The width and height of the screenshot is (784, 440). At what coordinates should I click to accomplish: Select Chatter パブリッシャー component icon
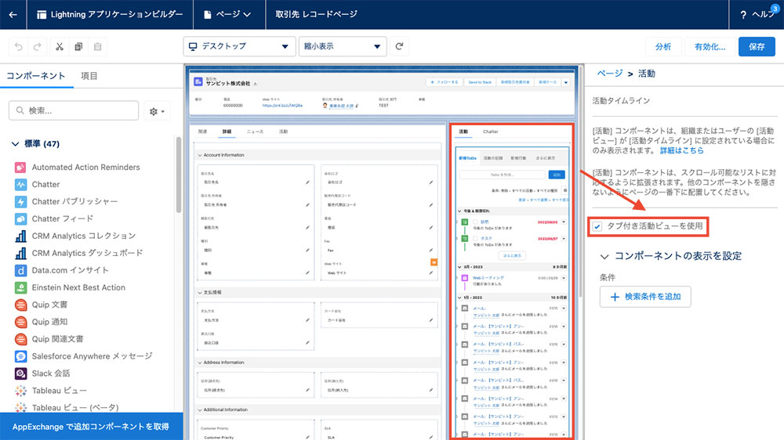click(x=20, y=202)
